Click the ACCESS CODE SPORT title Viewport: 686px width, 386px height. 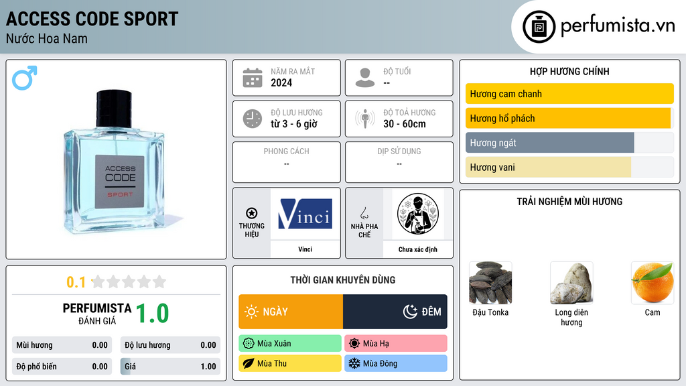pyautogui.click(x=92, y=19)
